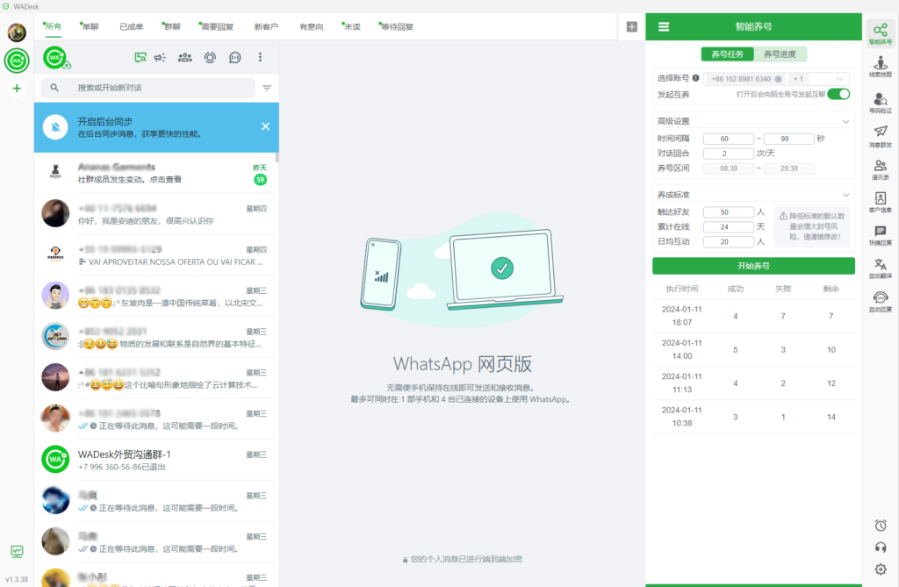This screenshot has width=899, height=587.
Task: Click the 开始养号 button
Action: [753, 266]
